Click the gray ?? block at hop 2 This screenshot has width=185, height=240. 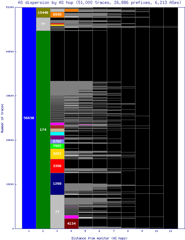(43, 24)
